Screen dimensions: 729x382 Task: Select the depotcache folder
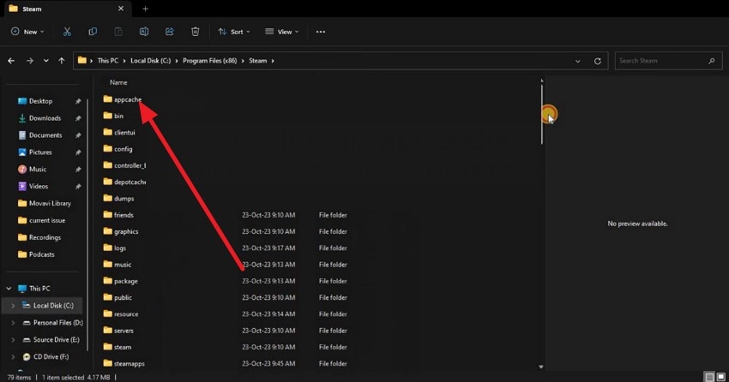tap(130, 182)
